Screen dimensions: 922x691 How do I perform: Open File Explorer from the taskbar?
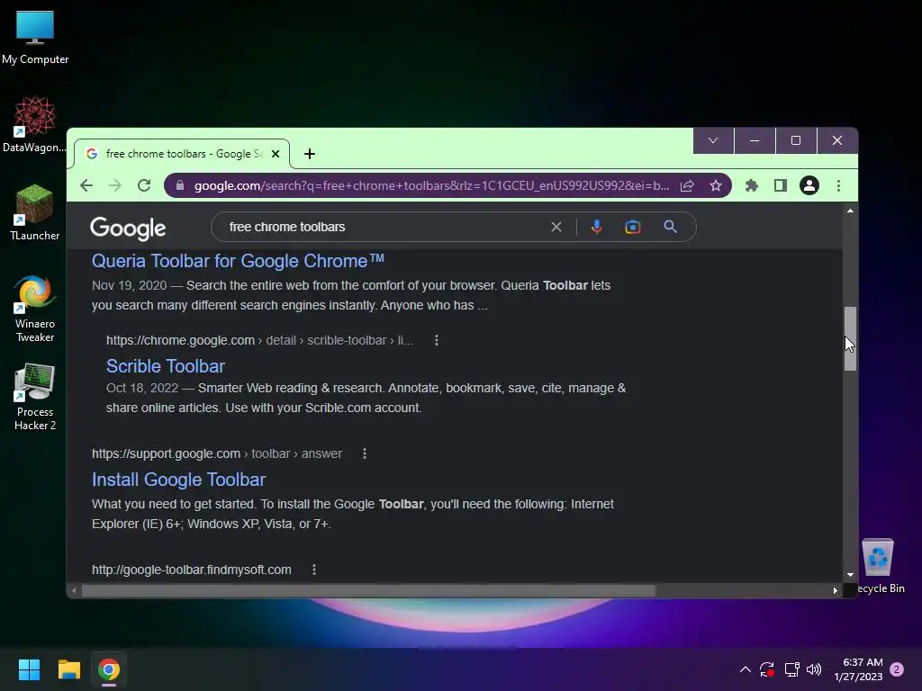68,669
